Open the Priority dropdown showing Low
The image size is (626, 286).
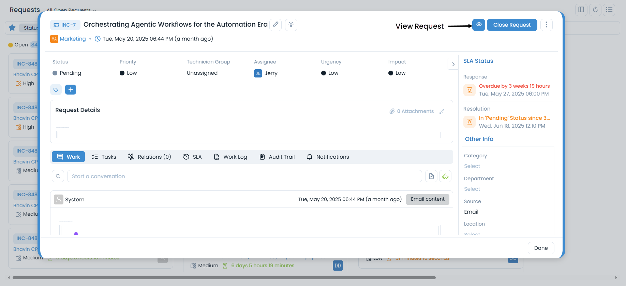coord(128,73)
